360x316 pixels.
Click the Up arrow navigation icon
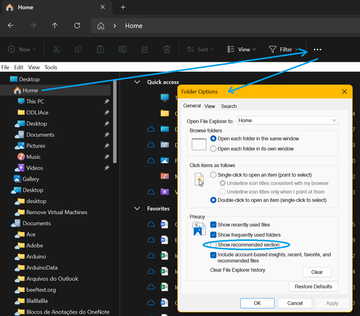(x=55, y=26)
